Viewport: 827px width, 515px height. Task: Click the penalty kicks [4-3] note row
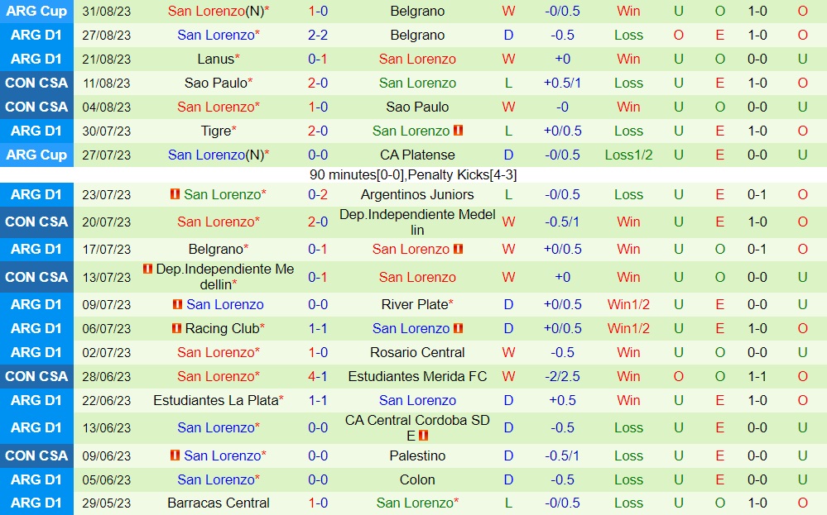coord(413,174)
